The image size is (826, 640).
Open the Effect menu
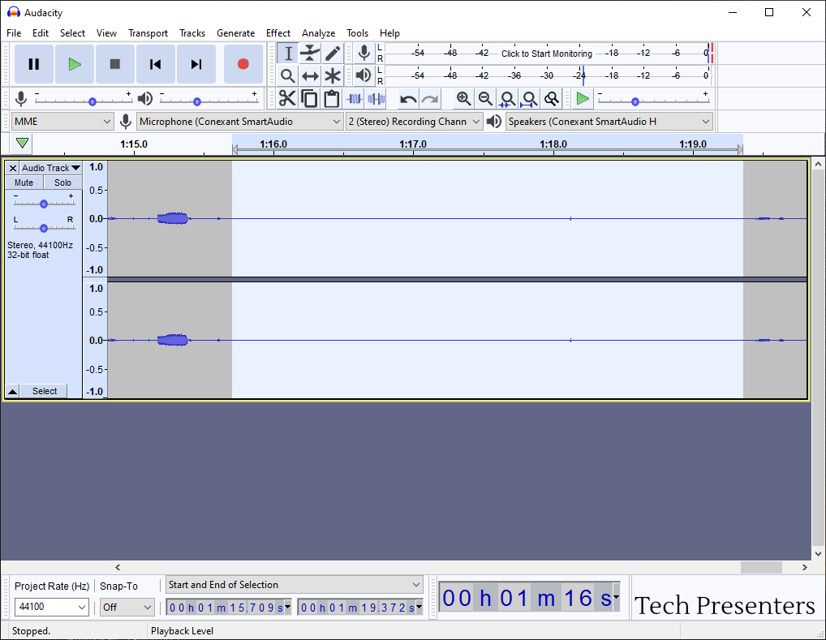tap(278, 33)
